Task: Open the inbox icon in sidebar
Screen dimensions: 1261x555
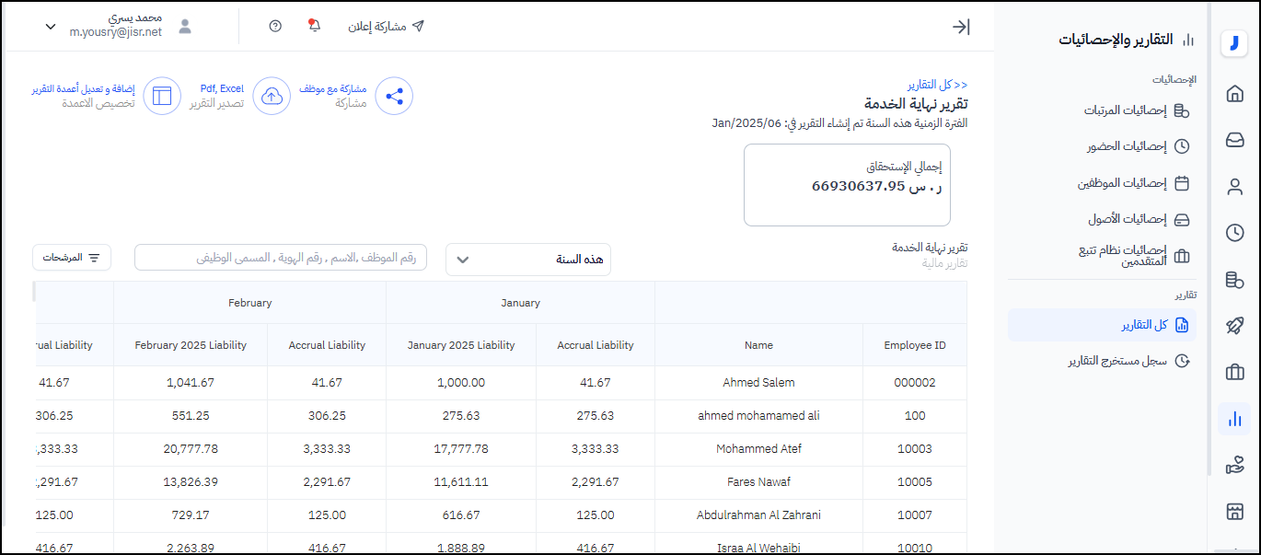Action: point(1234,140)
